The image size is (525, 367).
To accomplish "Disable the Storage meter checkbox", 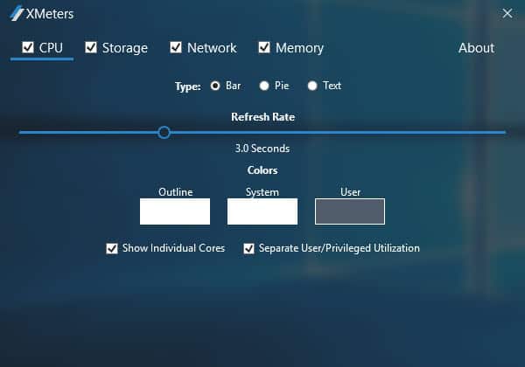I will click(91, 47).
